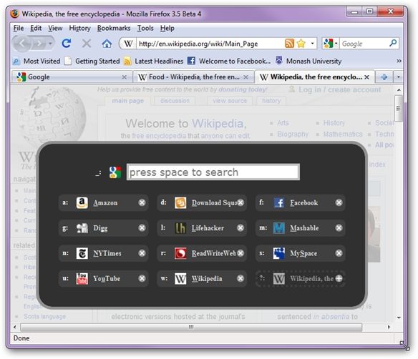
Task: Click the Forward navigation arrow
Action: (39, 44)
